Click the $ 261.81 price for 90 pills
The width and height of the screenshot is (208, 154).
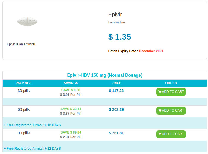[x=116, y=133]
